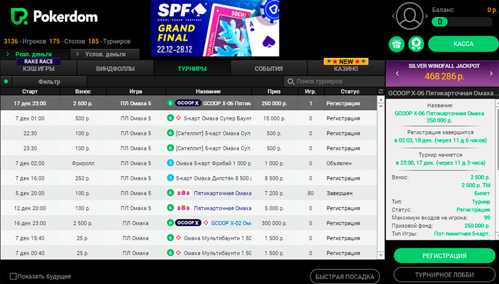Open the СОБЫТИЯ tab
The width and height of the screenshot is (499, 284).
269,69
